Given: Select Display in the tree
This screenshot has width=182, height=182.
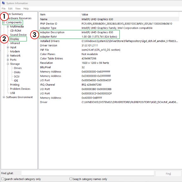Looking at the screenshot, I should 15,39.
